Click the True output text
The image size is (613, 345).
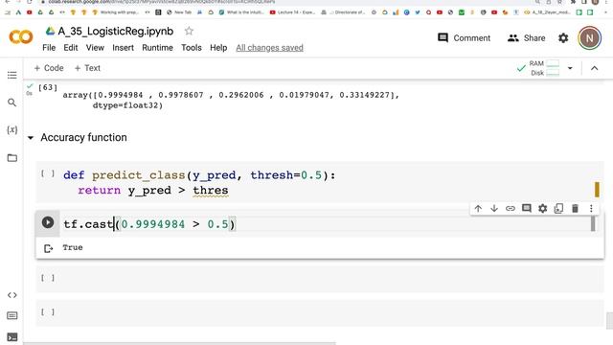73,247
